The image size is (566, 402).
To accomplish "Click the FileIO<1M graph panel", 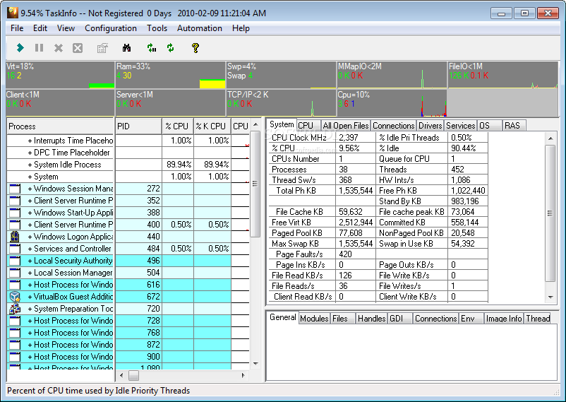I will click(x=502, y=75).
